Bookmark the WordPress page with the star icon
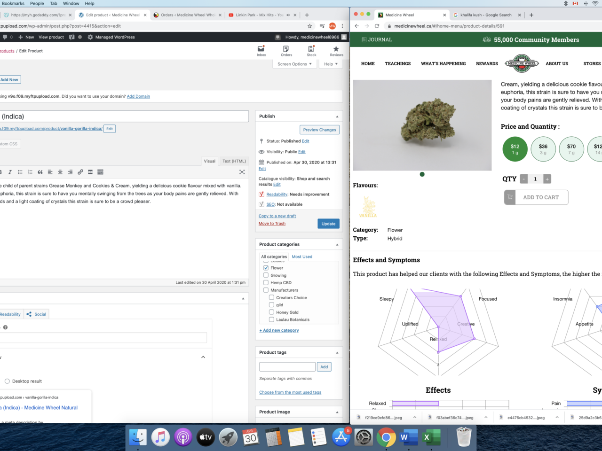The width and height of the screenshot is (602, 451). pyautogui.click(x=309, y=26)
